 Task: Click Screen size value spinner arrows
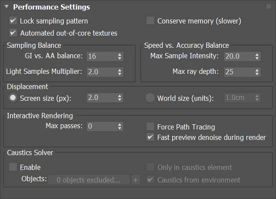click(x=120, y=98)
